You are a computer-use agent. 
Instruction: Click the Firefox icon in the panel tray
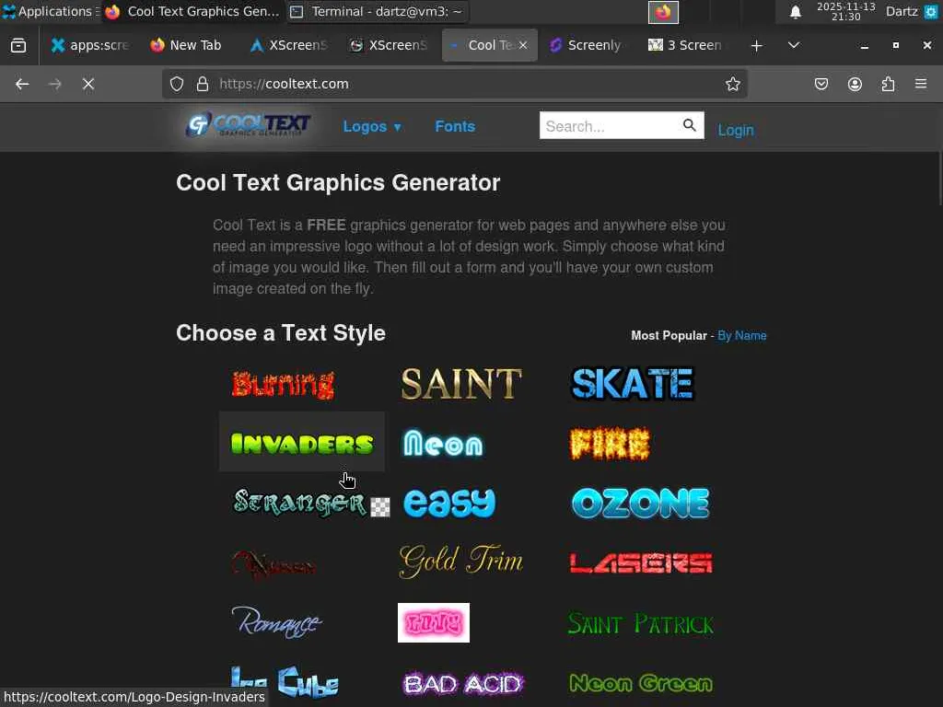[663, 12]
